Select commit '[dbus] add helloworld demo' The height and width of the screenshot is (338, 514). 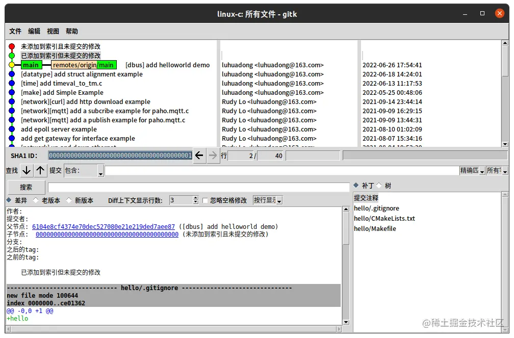coord(167,65)
